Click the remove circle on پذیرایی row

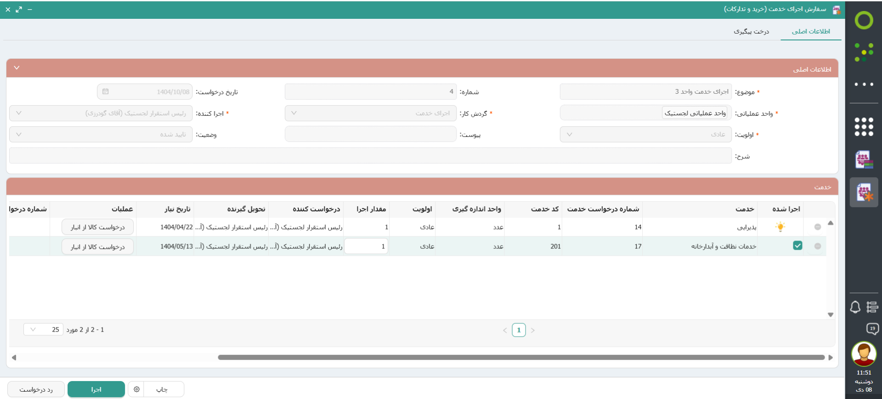[x=818, y=227]
